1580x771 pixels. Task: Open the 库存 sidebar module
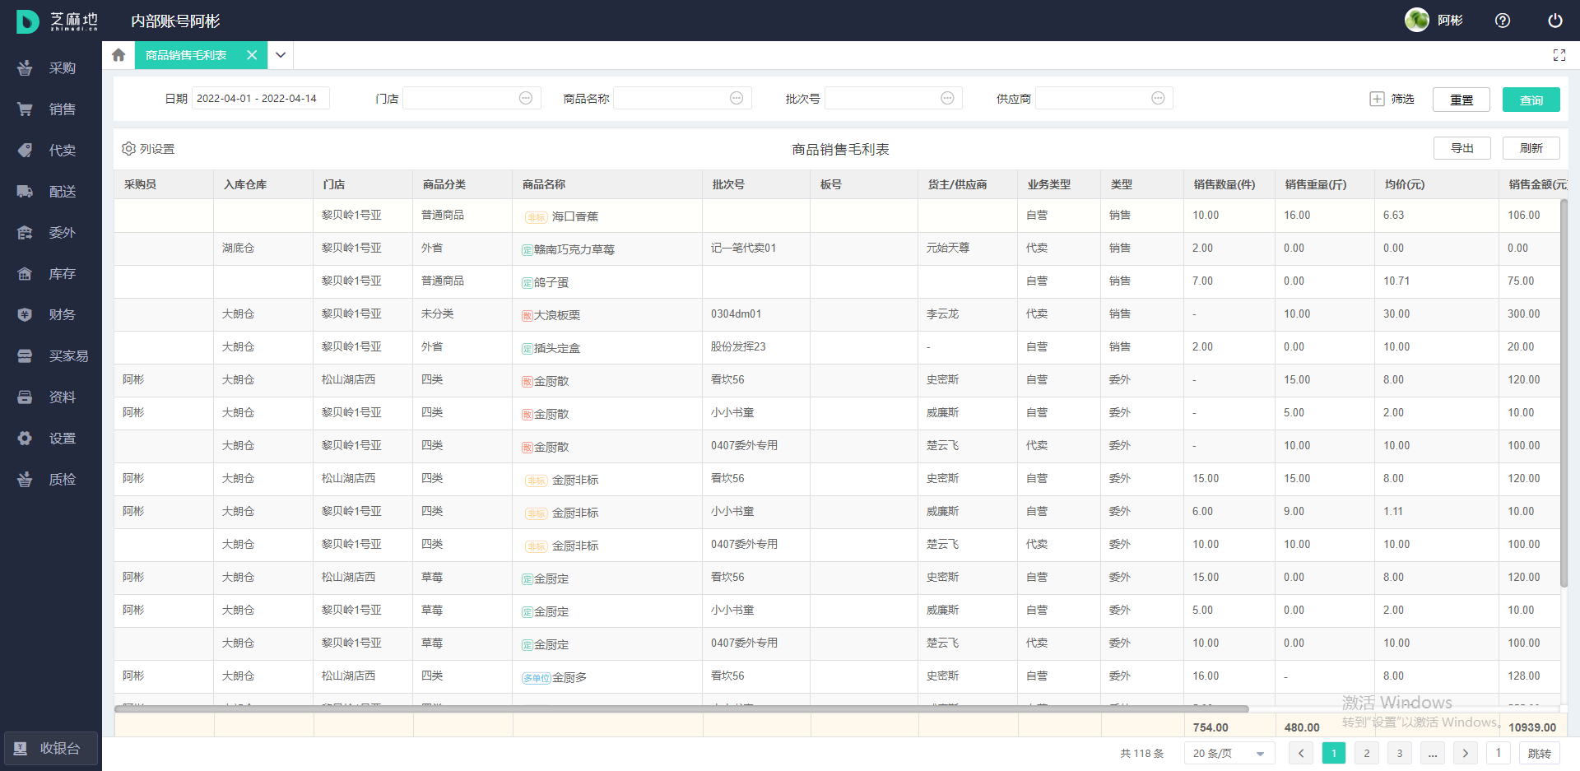pos(51,274)
